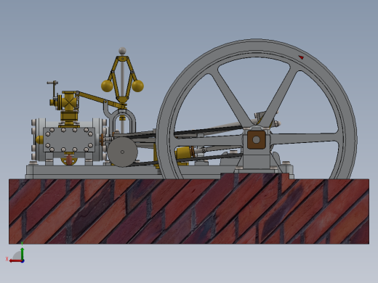Click the brass steam valve body with the cross
This screenshot has width=378, height=283.
(x=69, y=102)
